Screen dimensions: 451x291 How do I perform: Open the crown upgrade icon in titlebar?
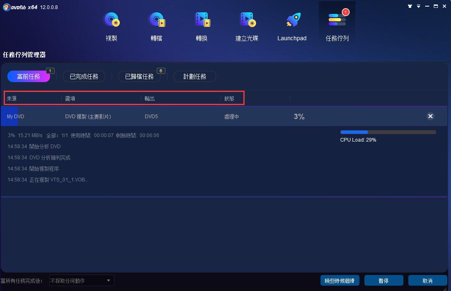point(410,6)
